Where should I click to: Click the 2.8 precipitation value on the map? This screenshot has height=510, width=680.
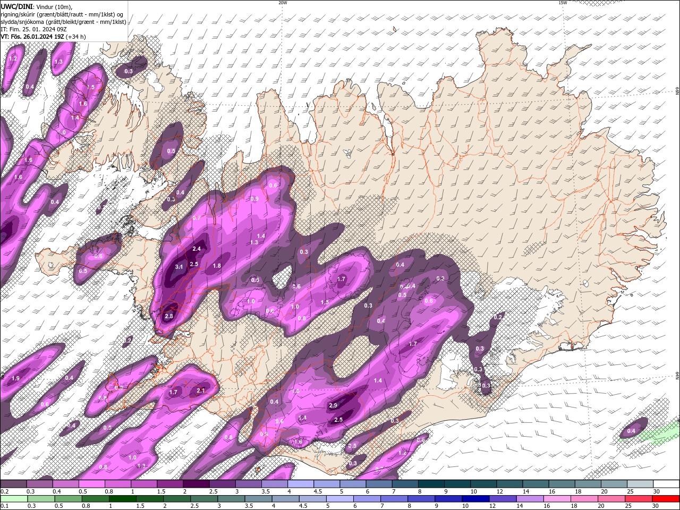pos(169,316)
